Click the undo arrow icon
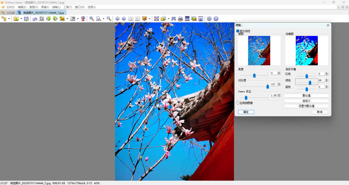 point(35,19)
